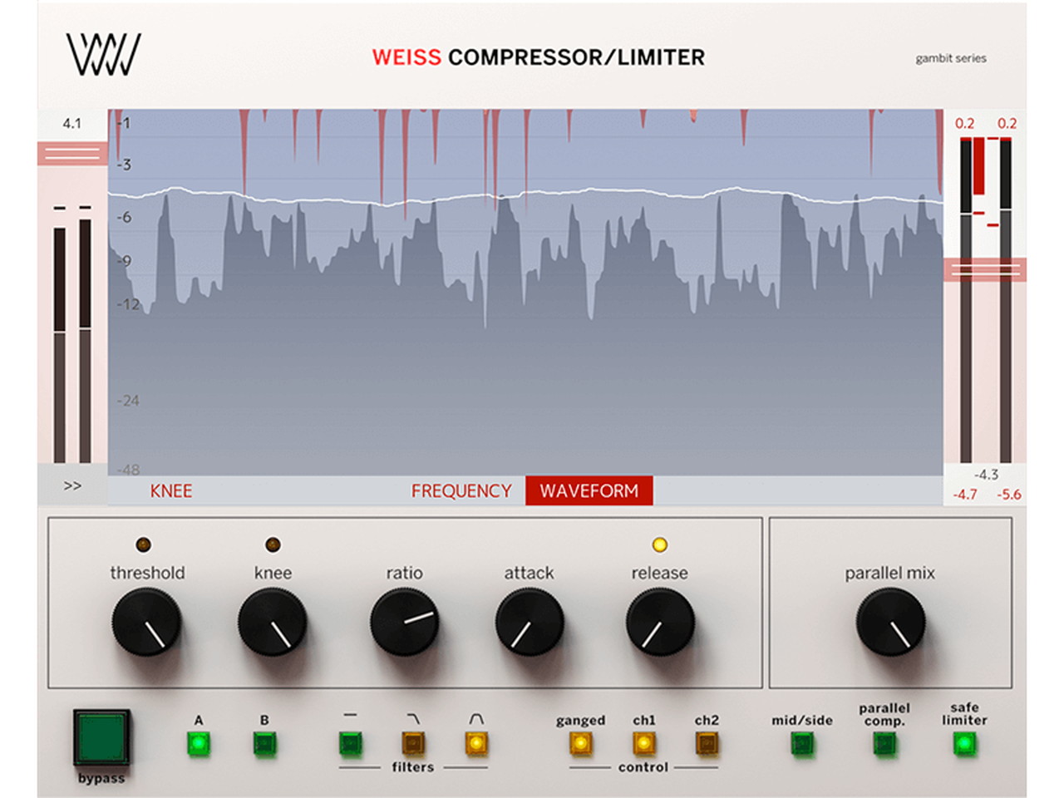Switch to the FREQUENCY view tab
This screenshot has width=1064, height=798.
461,491
